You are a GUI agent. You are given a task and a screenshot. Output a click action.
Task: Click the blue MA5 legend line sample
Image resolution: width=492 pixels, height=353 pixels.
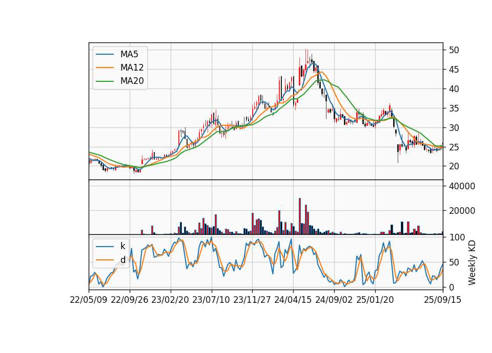[105, 54]
